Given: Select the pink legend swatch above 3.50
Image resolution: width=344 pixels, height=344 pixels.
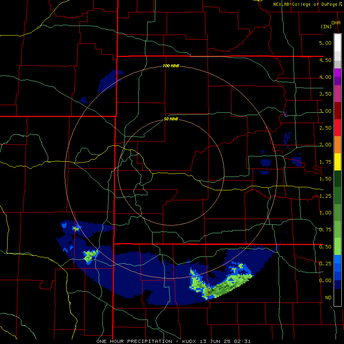Looking at the screenshot, I should [x=338, y=94].
